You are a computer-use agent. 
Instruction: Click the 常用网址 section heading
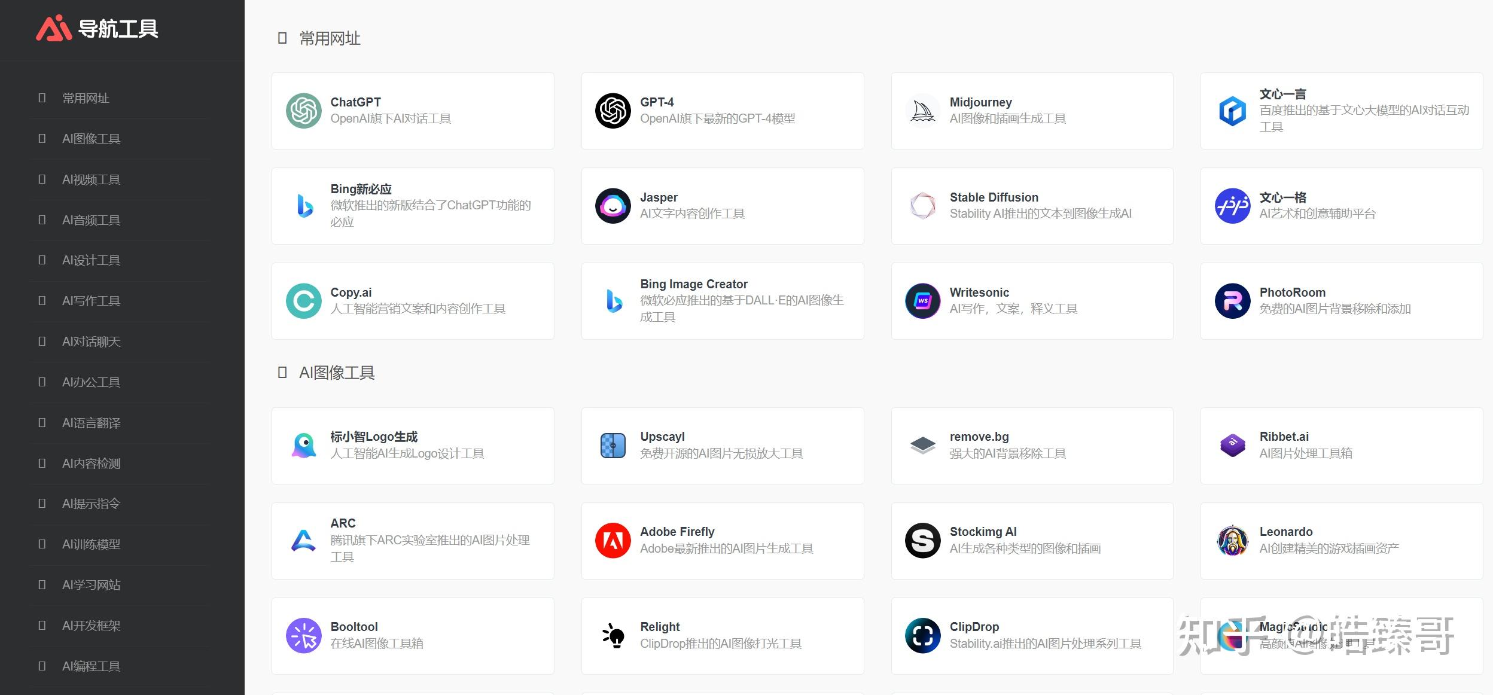330,39
